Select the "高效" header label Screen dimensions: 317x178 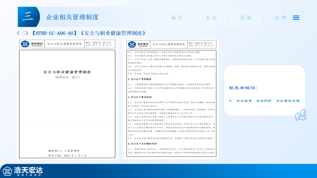(280, 18)
